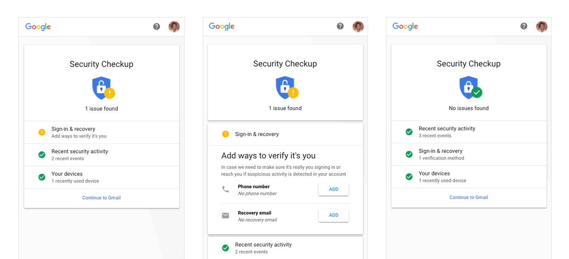Click the envelope icon beside Recovery email
This screenshot has height=259, width=569.
click(x=225, y=216)
